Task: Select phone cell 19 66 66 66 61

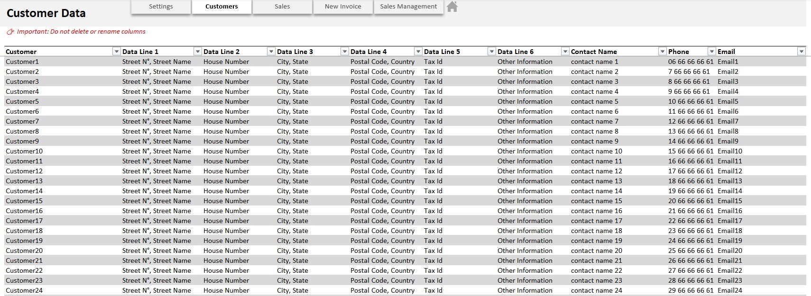Action: click(x=691, y=191)
